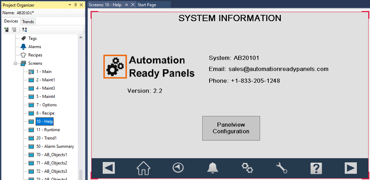Screen dimensions: 370x180
Task: Click the tree vertical scrollbar thumb
Action: pyautogui.click(x=81, y=175)
